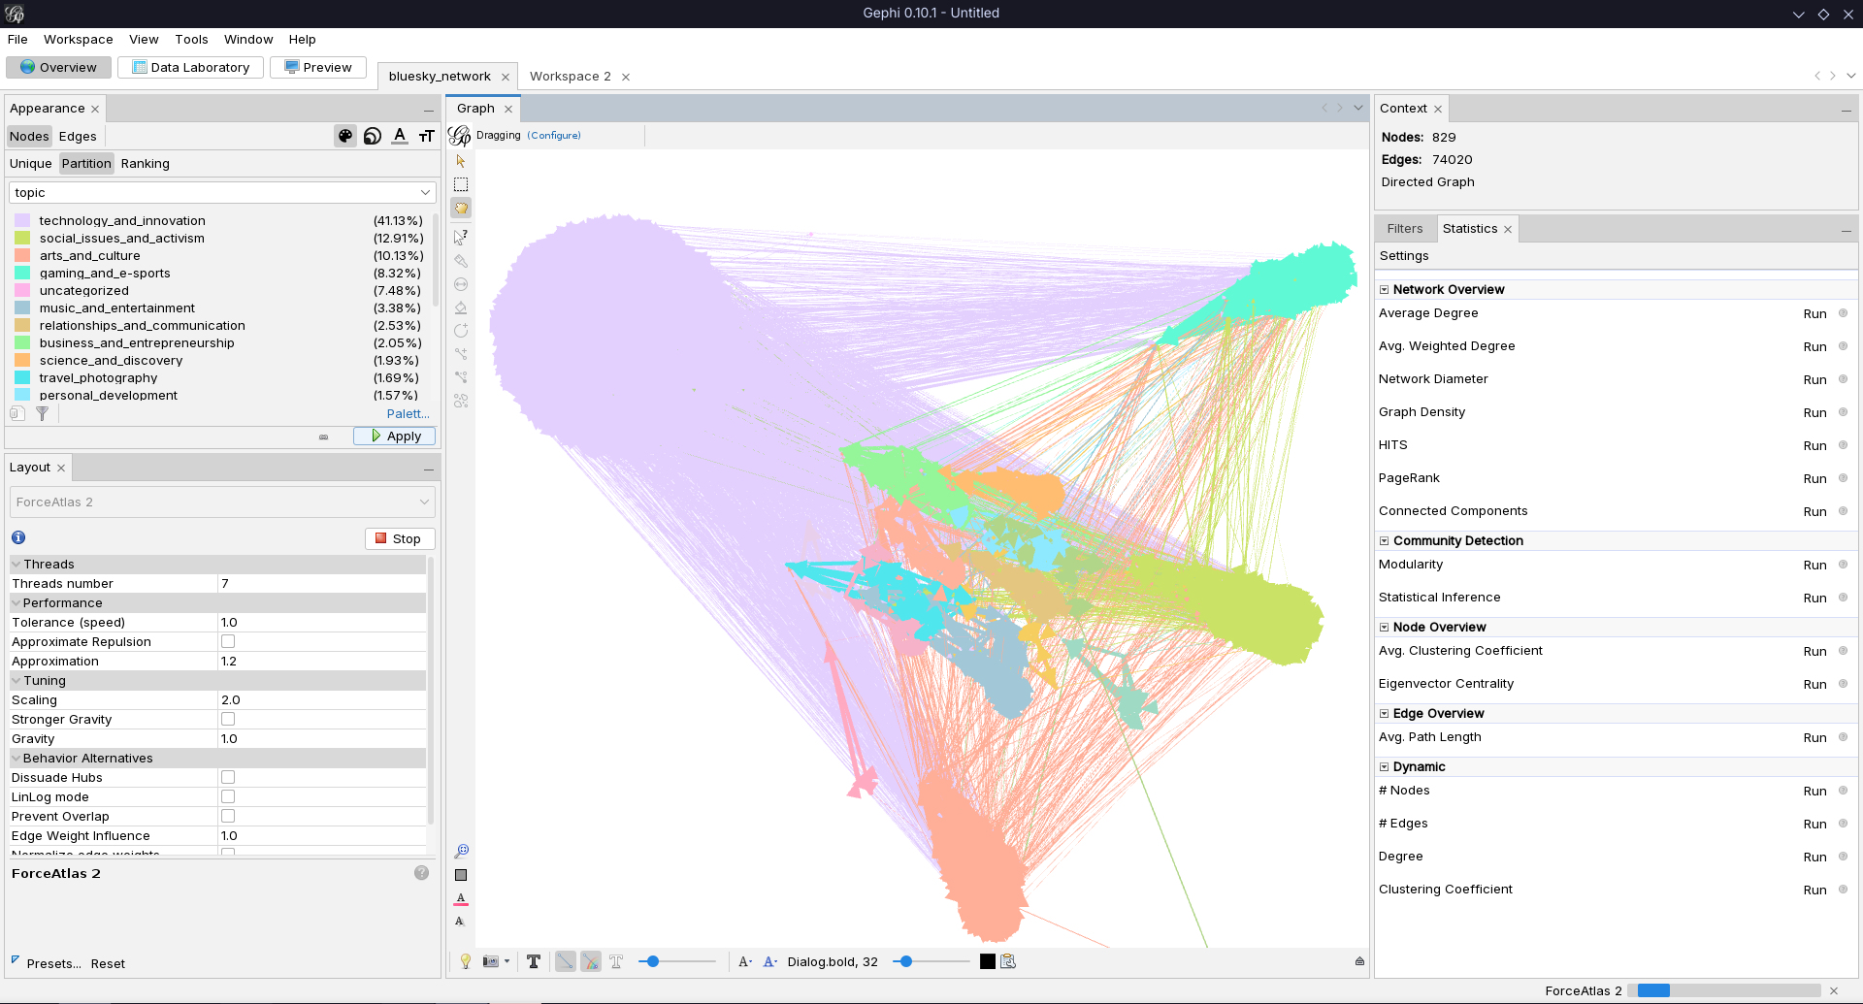Click the node size icon in Appearance
The height and width of the screenshot is (1004, 1863).
coord(373,137)
